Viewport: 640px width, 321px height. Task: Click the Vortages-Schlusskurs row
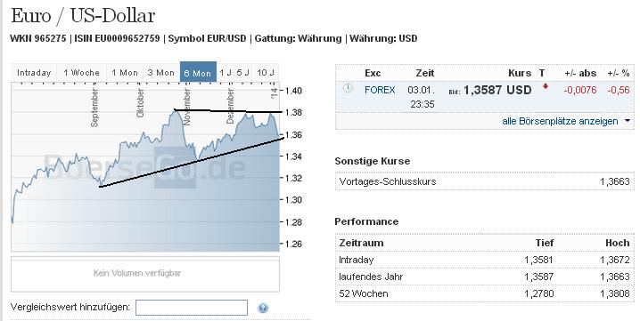click(484, 181)
